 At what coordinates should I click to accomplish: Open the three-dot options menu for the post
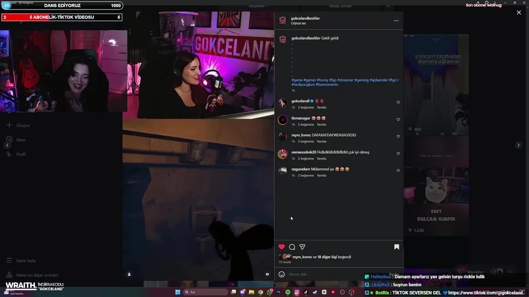[x=396, y=21]
